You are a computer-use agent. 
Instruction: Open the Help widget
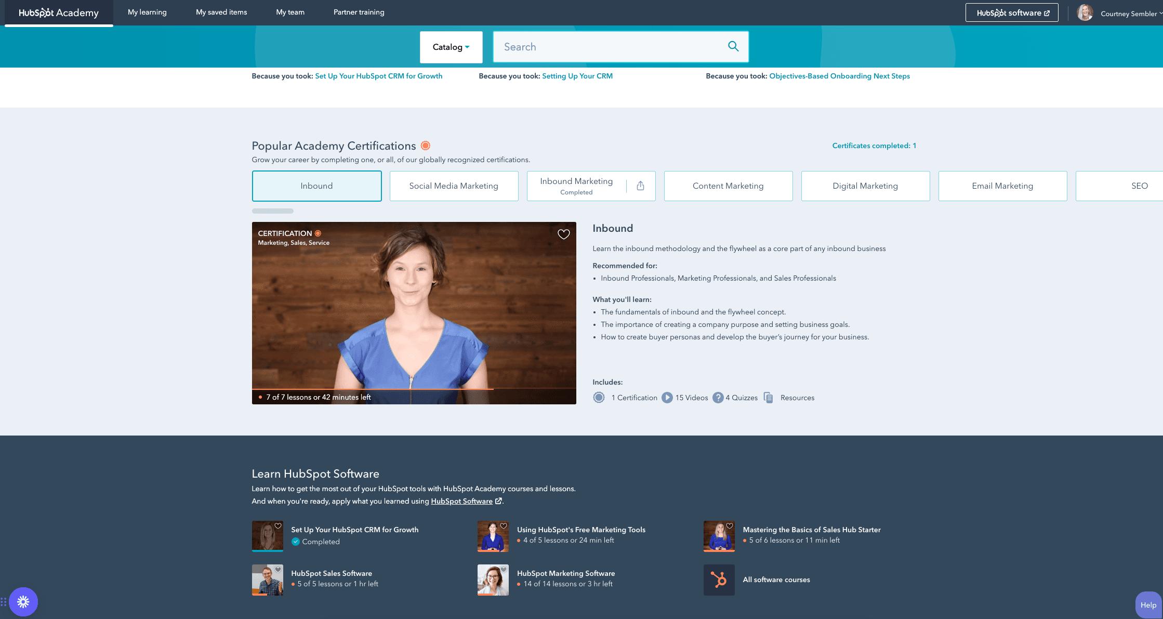[1148, 605]
